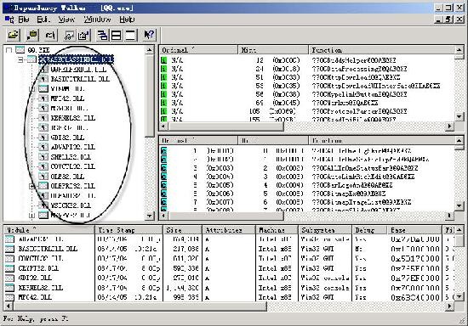The height and width of the screenshot is (326, 468).
Task: Click the CRYPT32.DLL icon in module list
Action: coord(9,268)
